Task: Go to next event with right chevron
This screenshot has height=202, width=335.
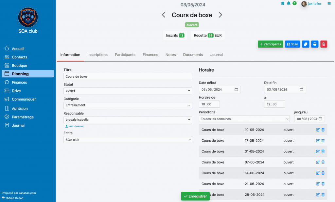Action: point(220,15)
